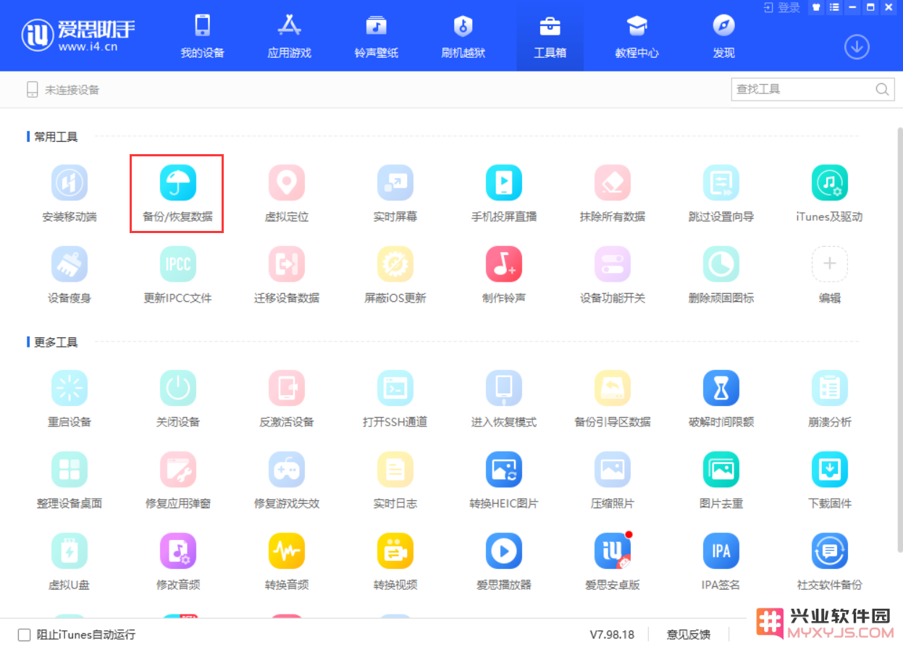Select the 重启设备 tool
This screenshot has width=903, height=650.
tap(70, 399)
